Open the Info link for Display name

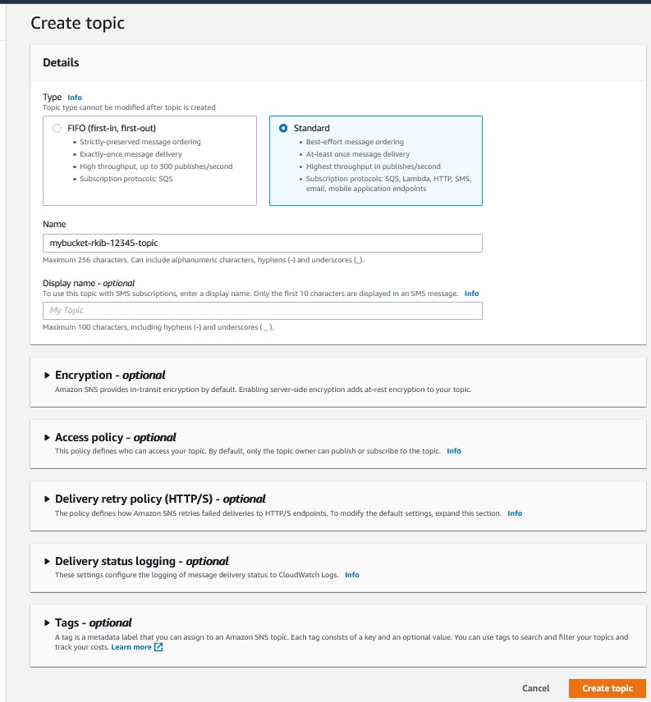click(x=471, y=293)
